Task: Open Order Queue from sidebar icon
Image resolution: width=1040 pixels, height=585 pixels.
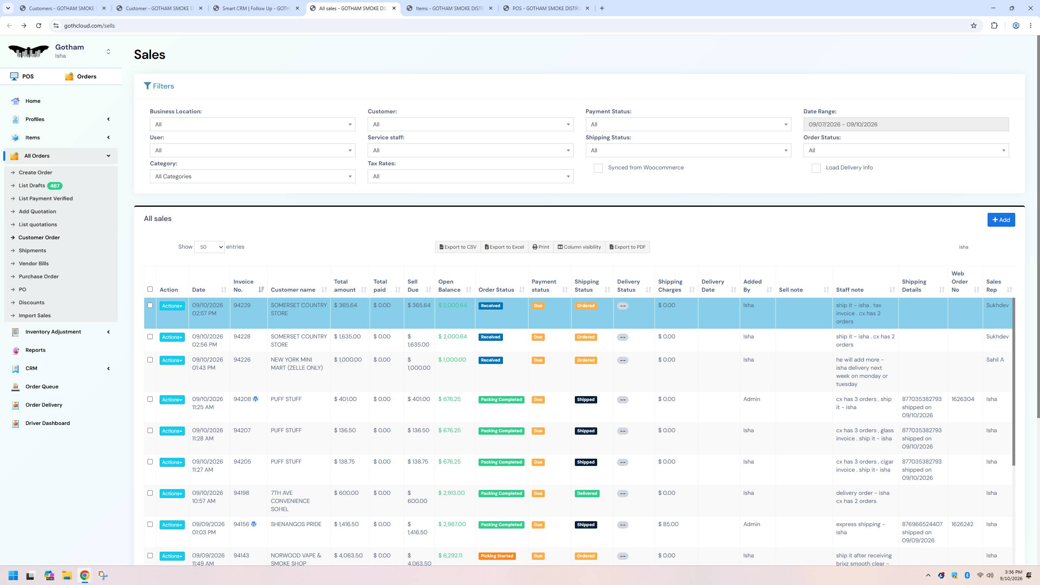Action: (15, 387)
